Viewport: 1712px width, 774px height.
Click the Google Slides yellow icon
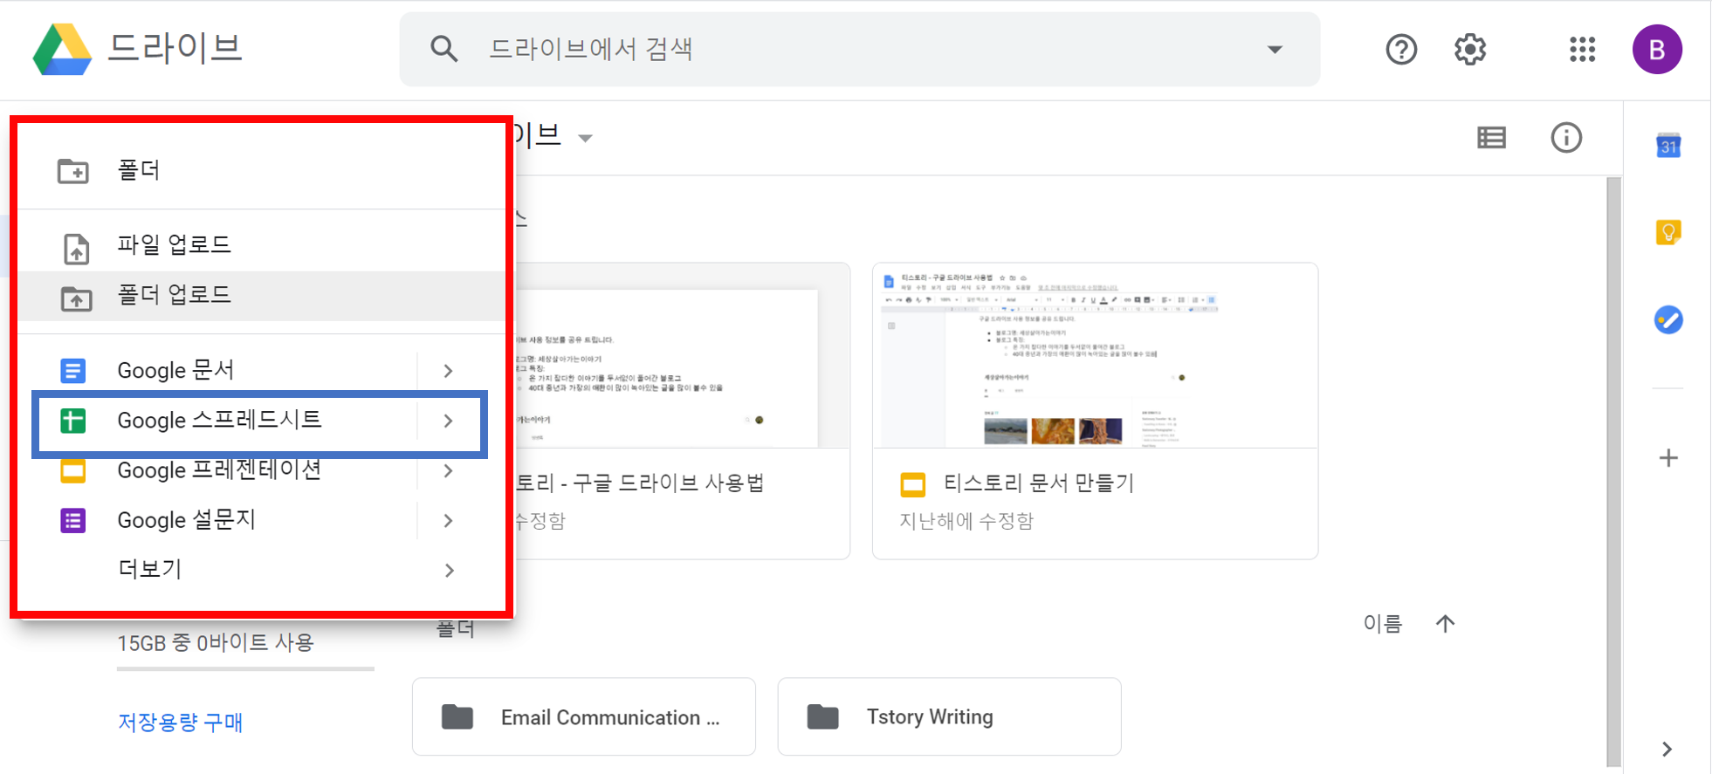(72, 471)
